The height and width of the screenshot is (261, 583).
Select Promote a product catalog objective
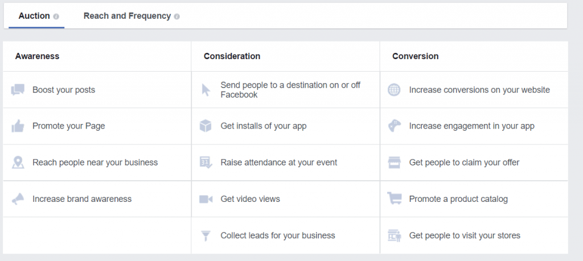[474, 199]
